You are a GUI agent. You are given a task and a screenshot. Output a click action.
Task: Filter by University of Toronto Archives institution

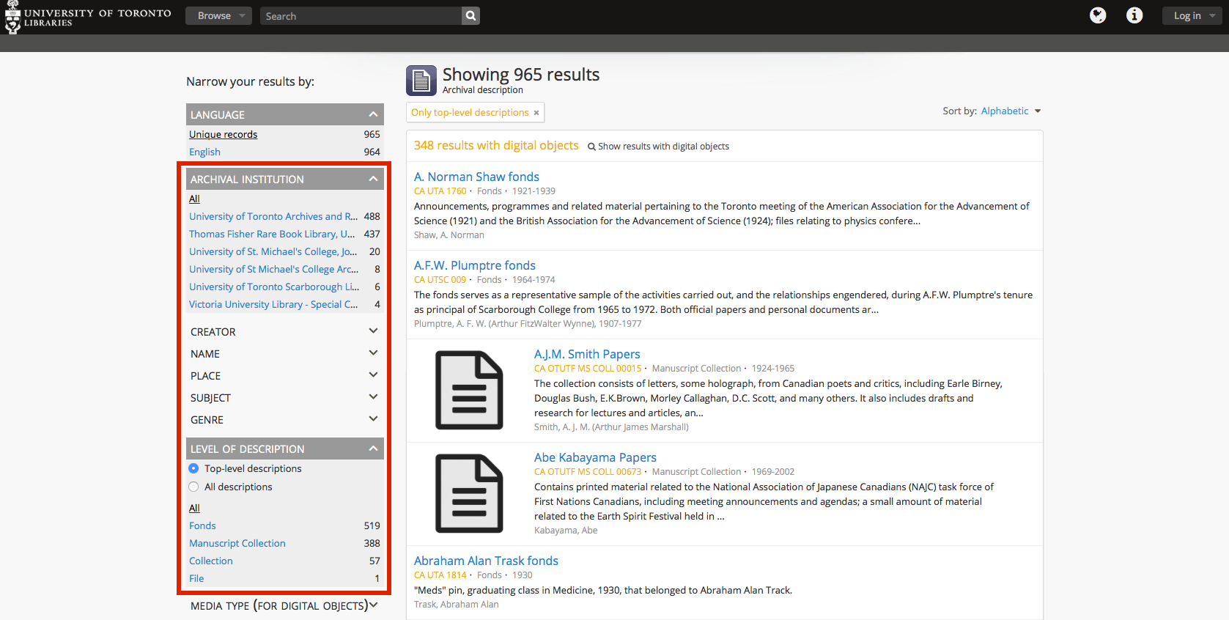[273, 216]
